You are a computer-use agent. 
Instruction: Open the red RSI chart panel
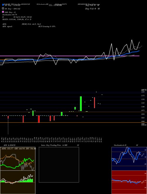pyautogui.click(x=129, y=182)
